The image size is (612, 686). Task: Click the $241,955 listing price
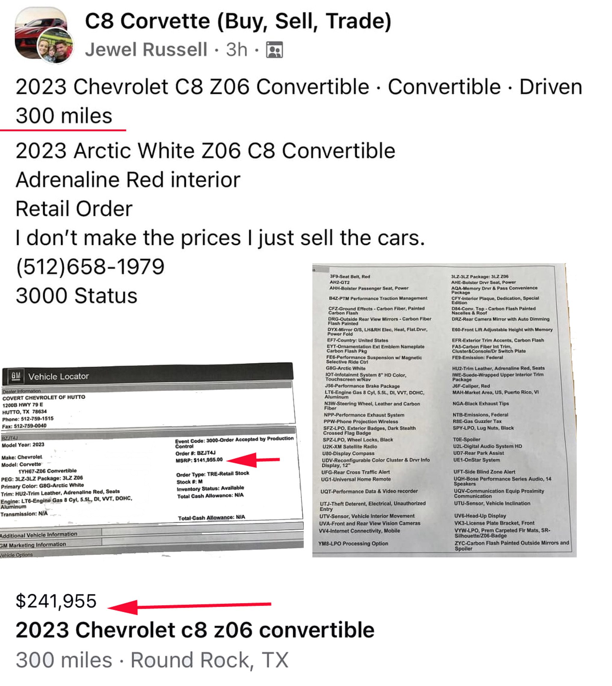pos(56,601)
